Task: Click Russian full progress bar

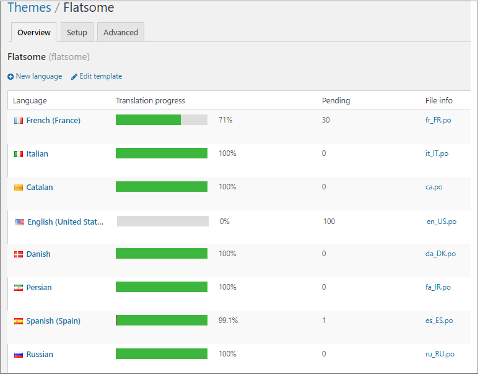Action: click(x=162, y=354)
